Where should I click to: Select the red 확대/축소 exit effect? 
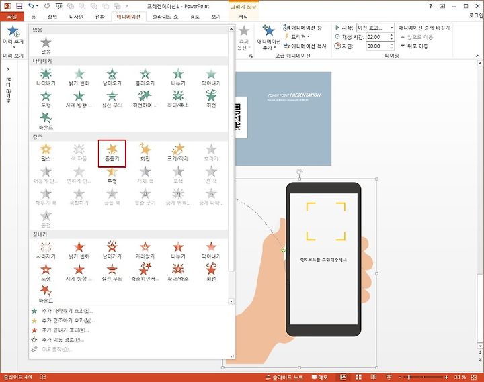(178, 273)
